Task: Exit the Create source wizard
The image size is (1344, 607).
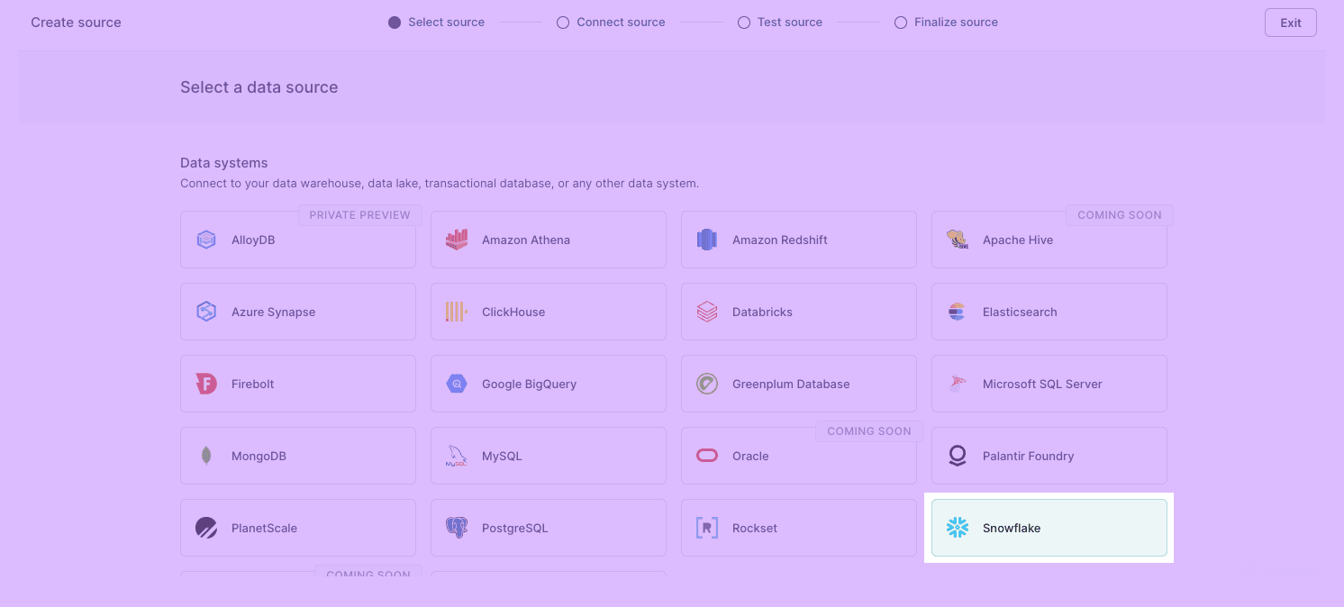Action: [1290, 23]
